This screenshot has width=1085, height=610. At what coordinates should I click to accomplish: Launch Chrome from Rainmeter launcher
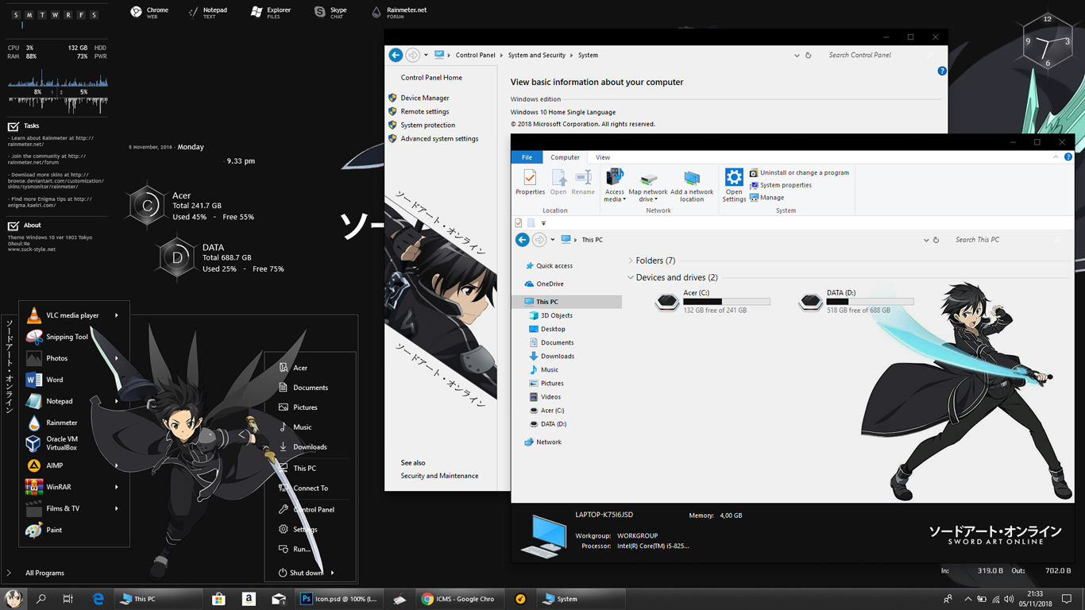coord(149,12)
